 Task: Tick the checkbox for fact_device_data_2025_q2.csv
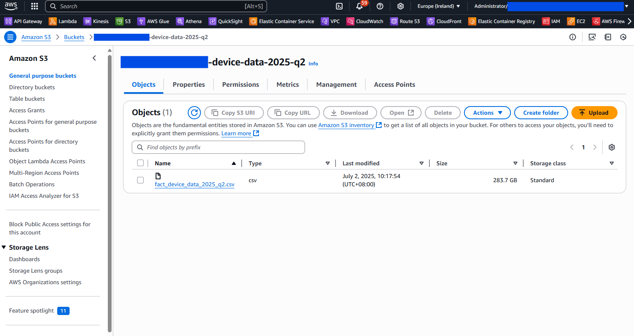(140, 180)
